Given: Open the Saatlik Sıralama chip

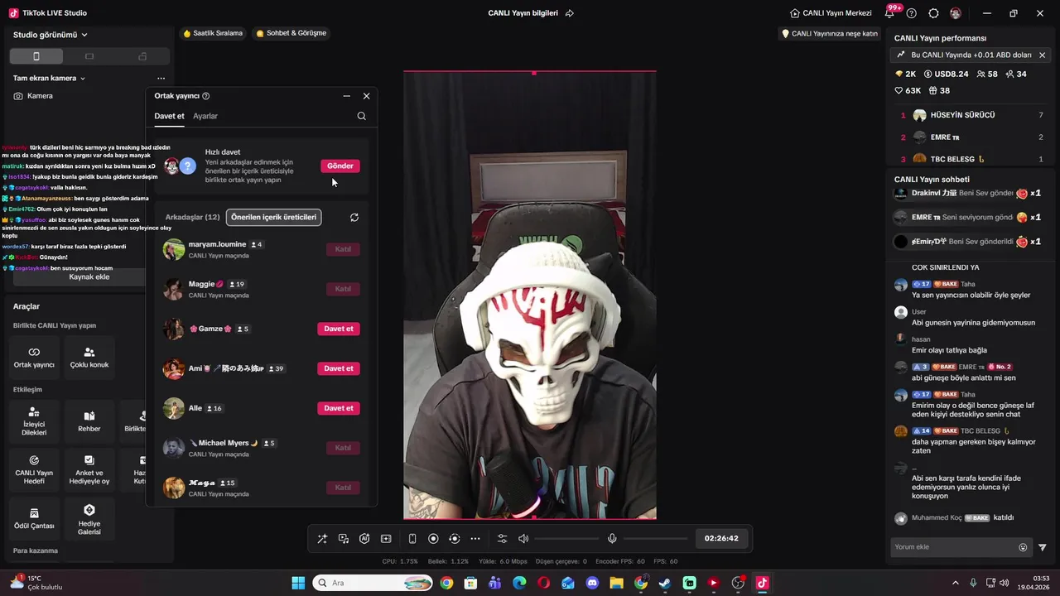Looking at the screenshot, I should pyautogui.click(x=213, y=33).
